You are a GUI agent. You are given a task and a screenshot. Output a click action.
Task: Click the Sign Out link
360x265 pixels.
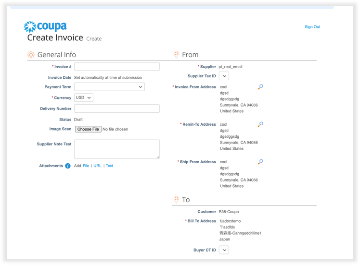[312, 27]
